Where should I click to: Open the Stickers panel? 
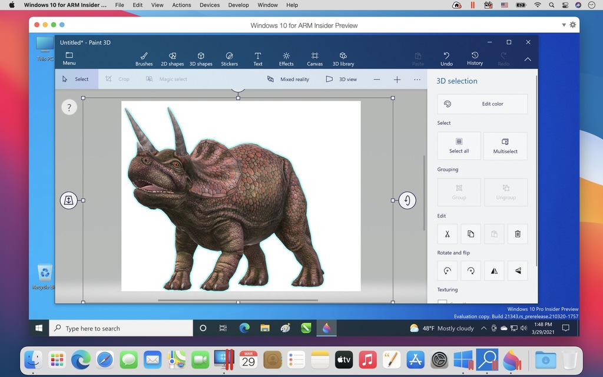[x=229, y=59]
